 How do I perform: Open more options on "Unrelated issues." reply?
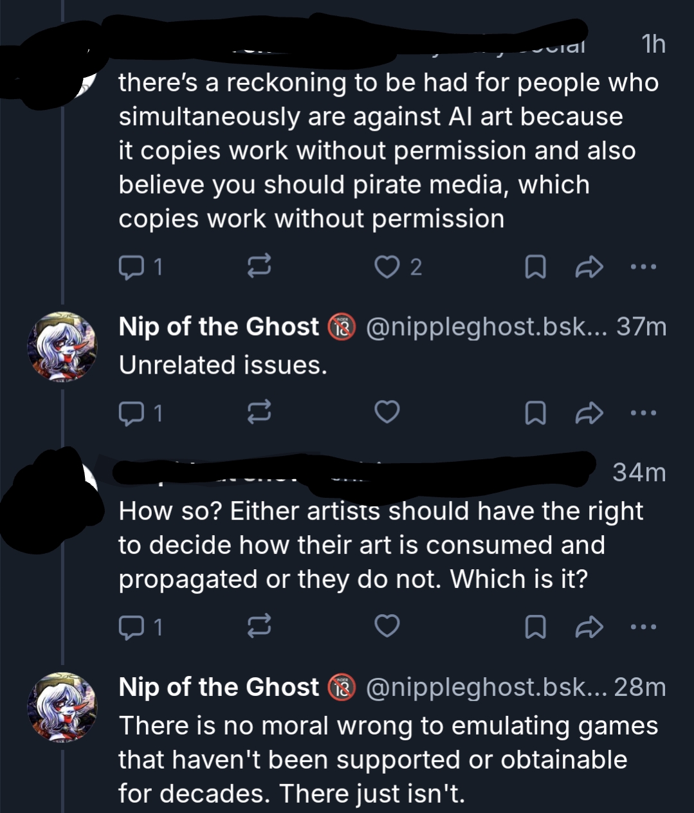[x=644, y=412]
